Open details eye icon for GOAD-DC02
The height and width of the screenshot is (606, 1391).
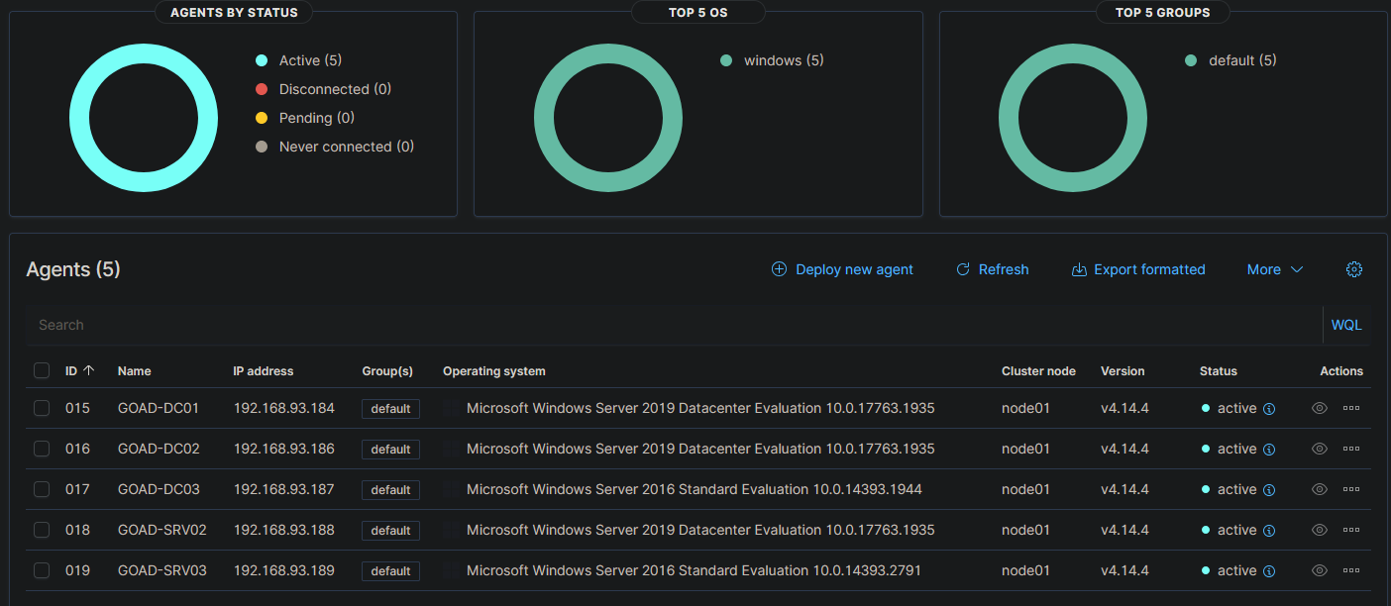pyautogui.click(x=1319, y=449)
